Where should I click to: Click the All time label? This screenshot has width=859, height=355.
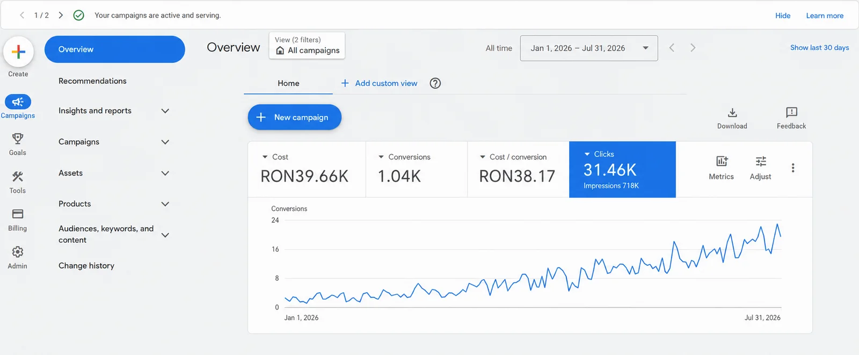499,48
